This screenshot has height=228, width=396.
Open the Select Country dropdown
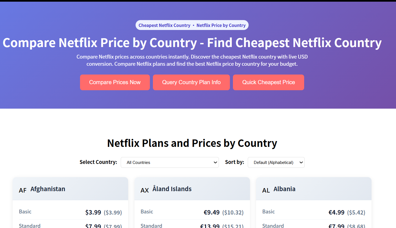[x=170, y=162]
